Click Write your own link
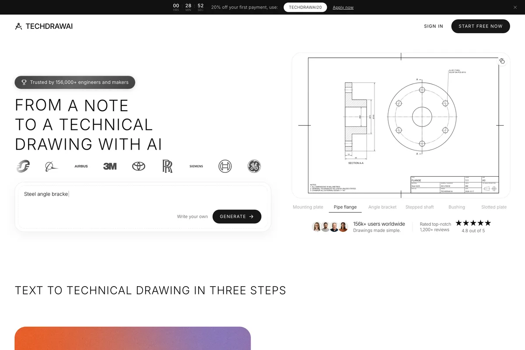The image size is (525, 350). 192,217
